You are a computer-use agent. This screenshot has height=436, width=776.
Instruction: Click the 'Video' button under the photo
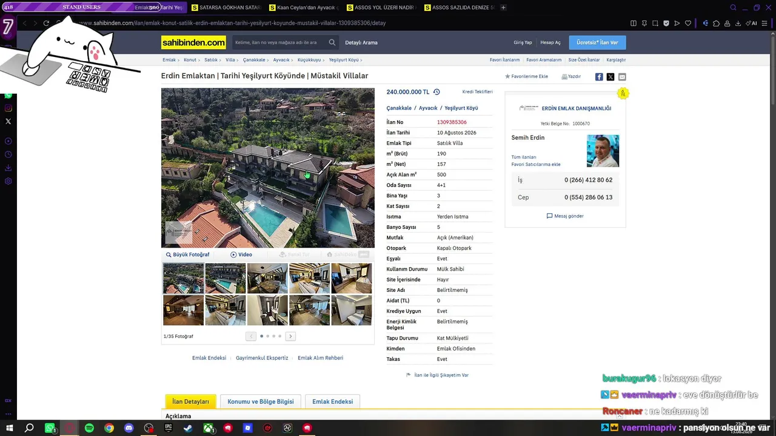(x=241, y=255)
